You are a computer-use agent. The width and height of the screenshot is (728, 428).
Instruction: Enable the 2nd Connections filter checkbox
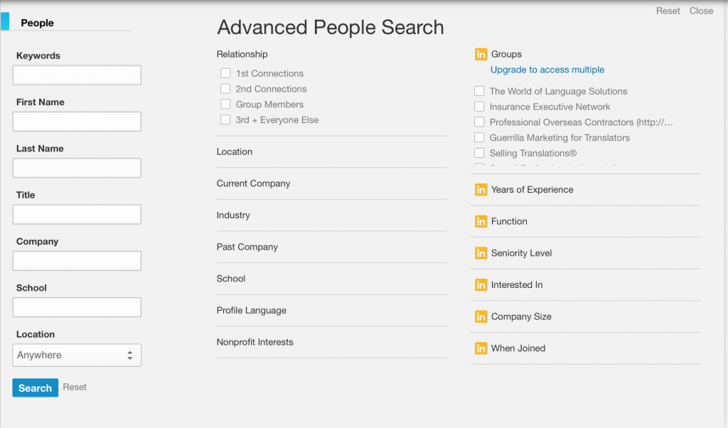click(225, 89)
